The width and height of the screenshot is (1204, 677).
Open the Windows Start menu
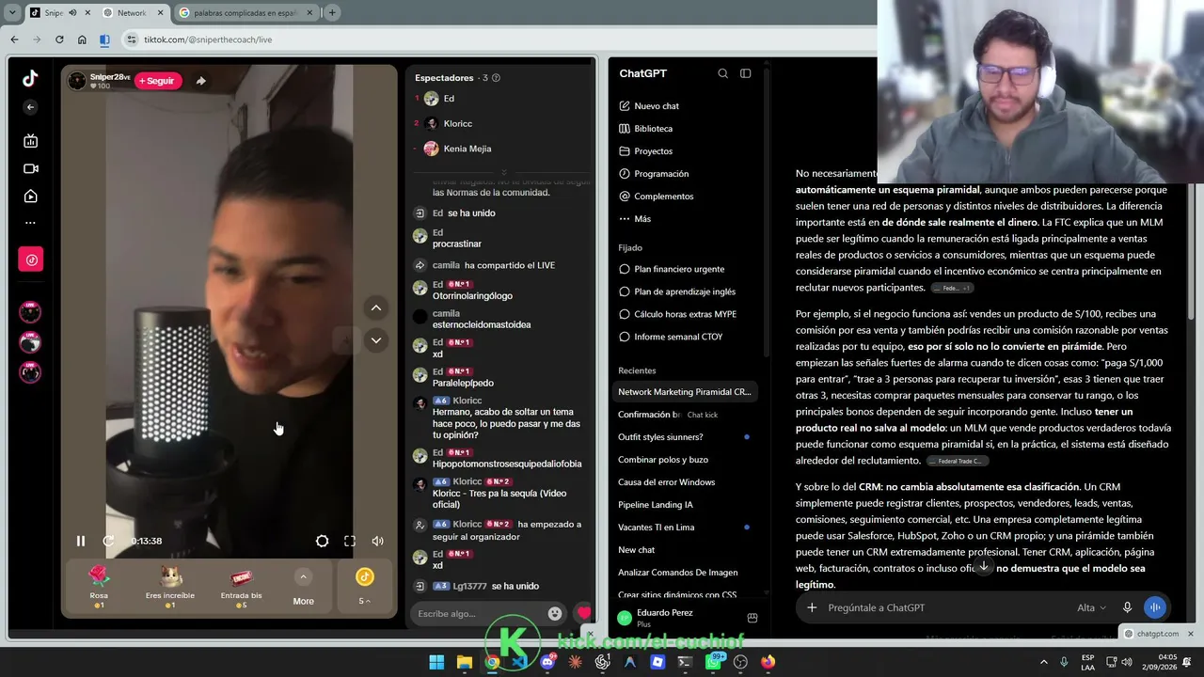(436, 662)
